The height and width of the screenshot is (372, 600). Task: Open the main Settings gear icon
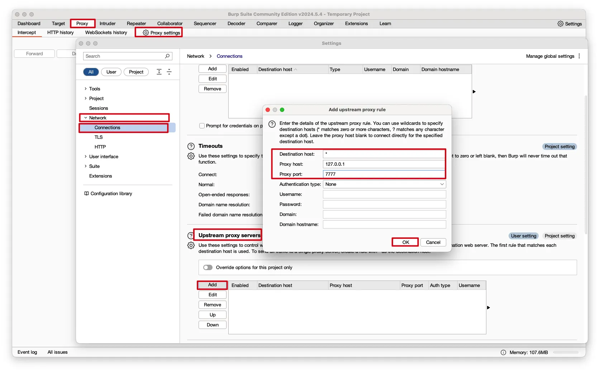coord(560,24)
